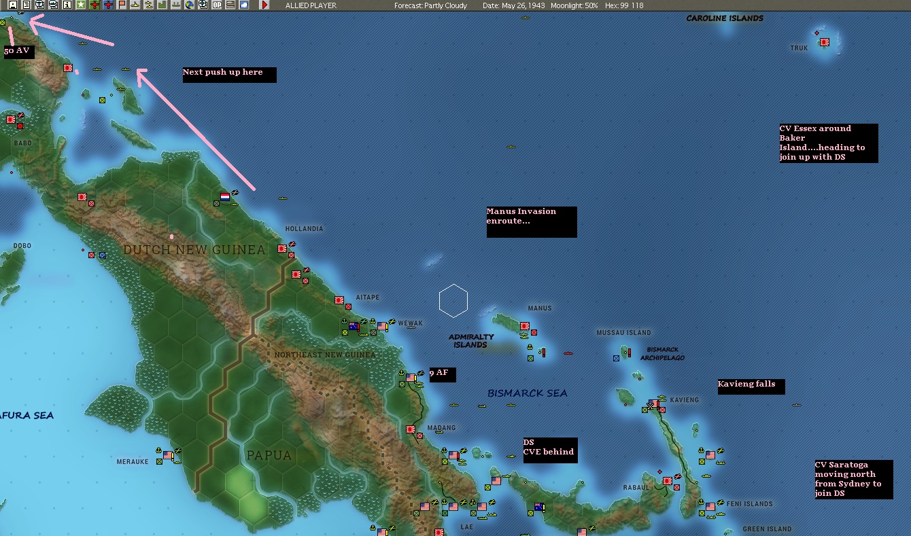Click the highlighted white hexagon outline
This screenshot has width=911, height=536.
pos(453,301)
